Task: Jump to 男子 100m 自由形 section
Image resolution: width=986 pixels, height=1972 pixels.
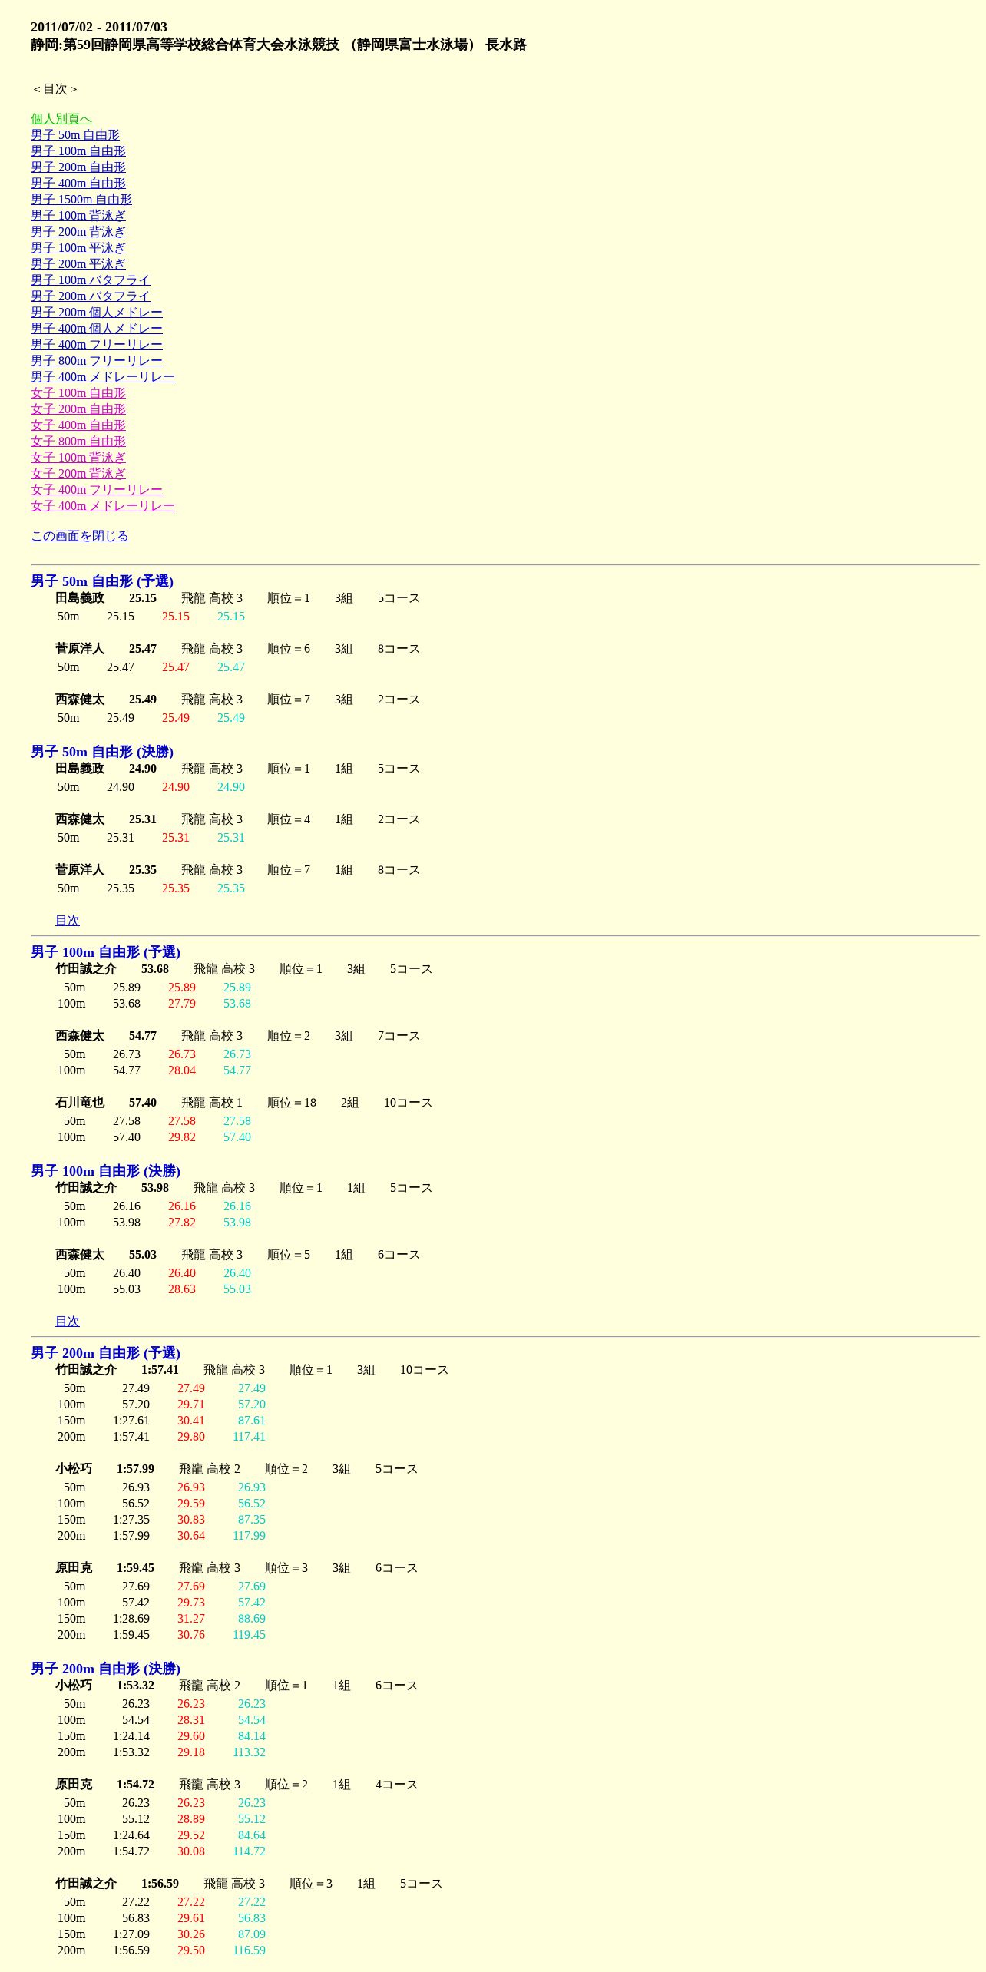Action: point(78,151)
